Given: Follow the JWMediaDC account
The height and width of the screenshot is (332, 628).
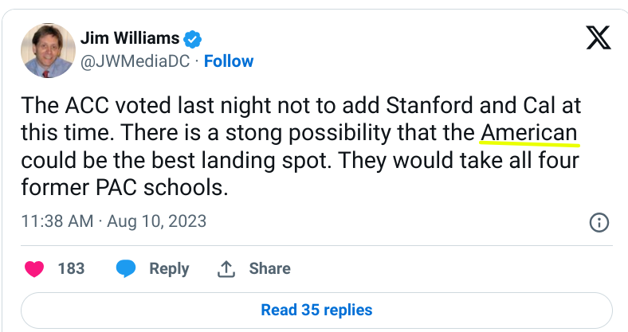Looking at the screenshot, I should tap(229, 61).
